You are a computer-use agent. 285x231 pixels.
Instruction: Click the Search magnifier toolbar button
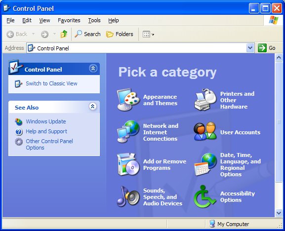pyautogui.click(x=87, y=34)
